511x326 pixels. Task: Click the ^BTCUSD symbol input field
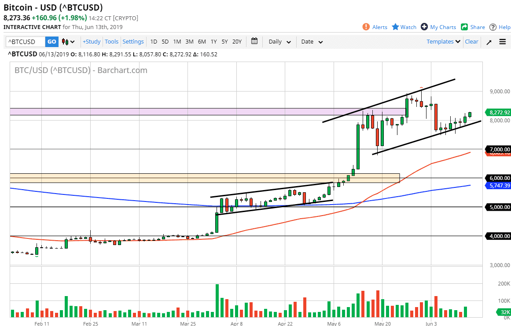click(x=26, y=42)
